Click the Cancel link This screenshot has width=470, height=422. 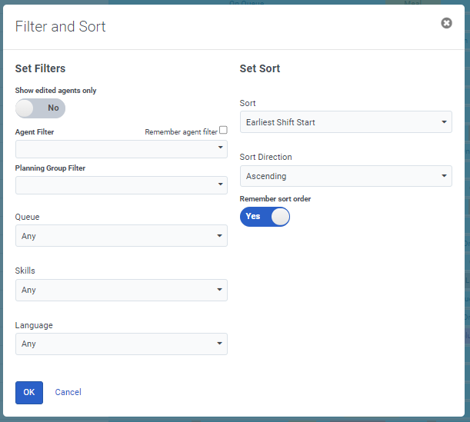pyautogui.click(x=68, y=392)
